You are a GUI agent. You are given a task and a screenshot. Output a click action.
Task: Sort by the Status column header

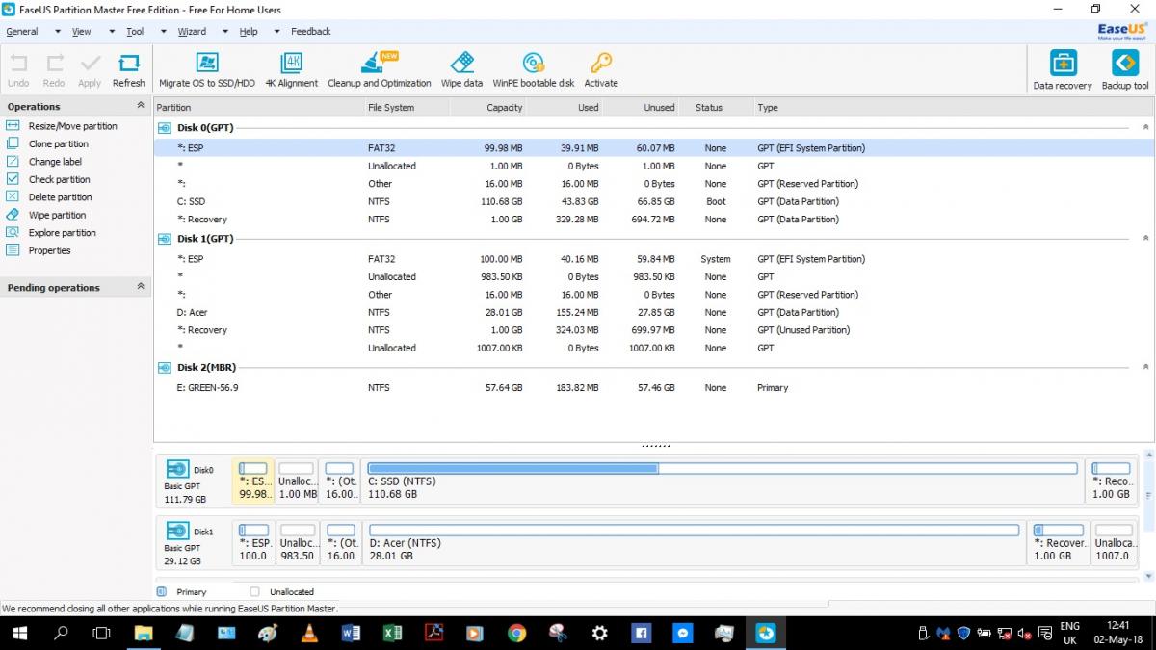(x=709, y=108)
